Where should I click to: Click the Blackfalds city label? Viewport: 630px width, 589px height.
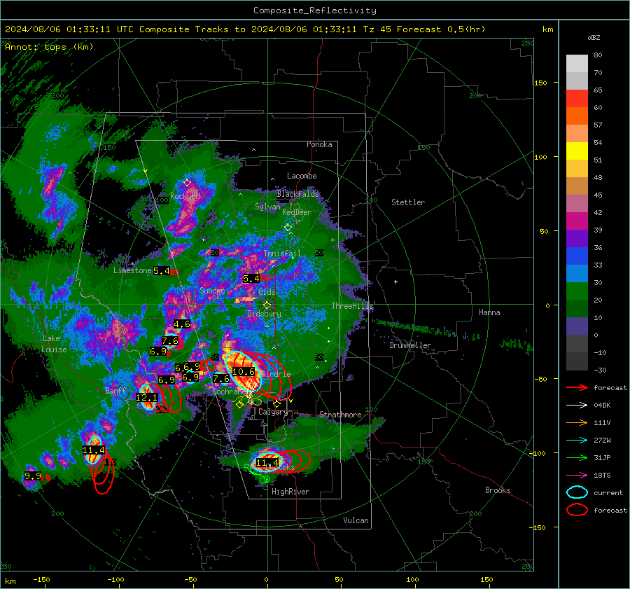click(x=297, y=194)
